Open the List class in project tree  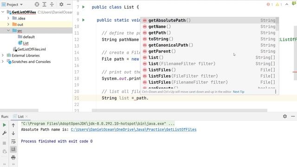pos(23,43)
